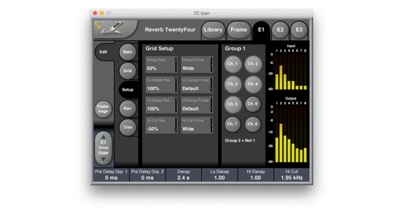Select the Hi Decay Res field
The height and width of the screenshot is (219, 404).
pos(162,105)
